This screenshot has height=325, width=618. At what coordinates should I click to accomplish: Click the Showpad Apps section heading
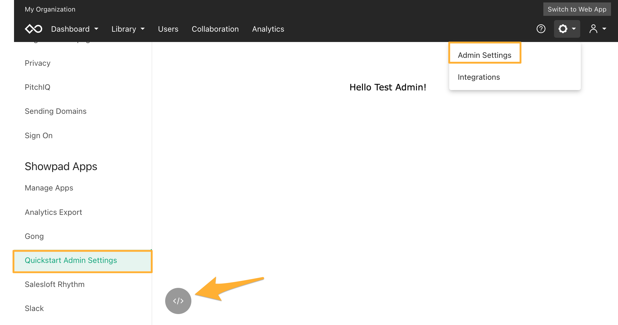61,166
